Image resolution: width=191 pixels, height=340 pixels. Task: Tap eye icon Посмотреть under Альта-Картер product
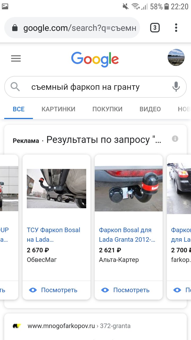click(105, 290)
